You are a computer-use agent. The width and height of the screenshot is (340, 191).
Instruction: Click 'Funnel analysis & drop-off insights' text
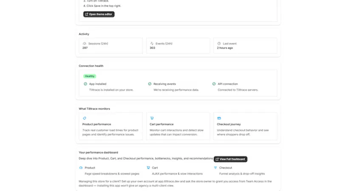pyautogui.click(x=242, y=174)
